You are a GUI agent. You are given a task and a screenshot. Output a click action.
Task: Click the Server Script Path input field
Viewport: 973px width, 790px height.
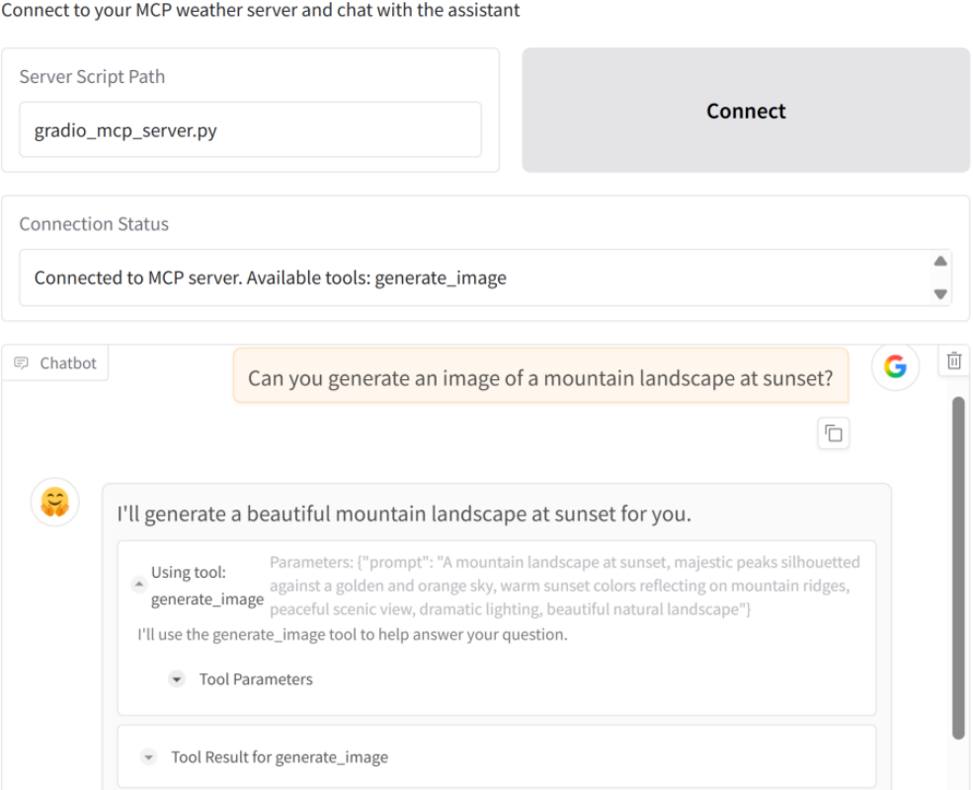[250, 130]
